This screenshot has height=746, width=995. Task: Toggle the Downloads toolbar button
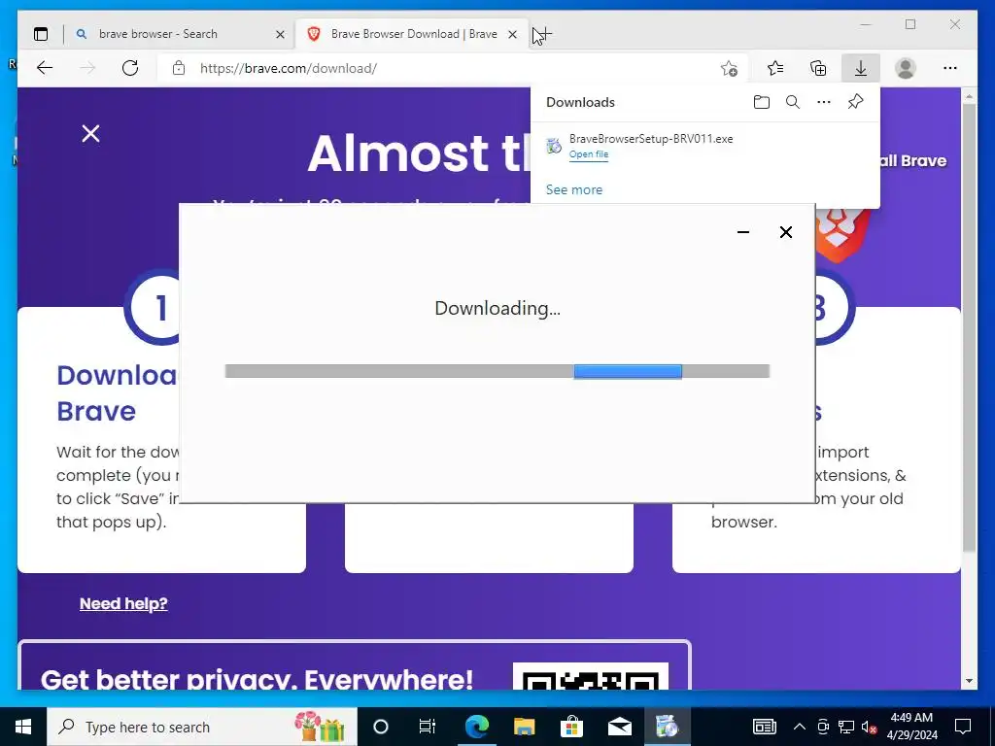pyautogui.click(x=861, y=68)
